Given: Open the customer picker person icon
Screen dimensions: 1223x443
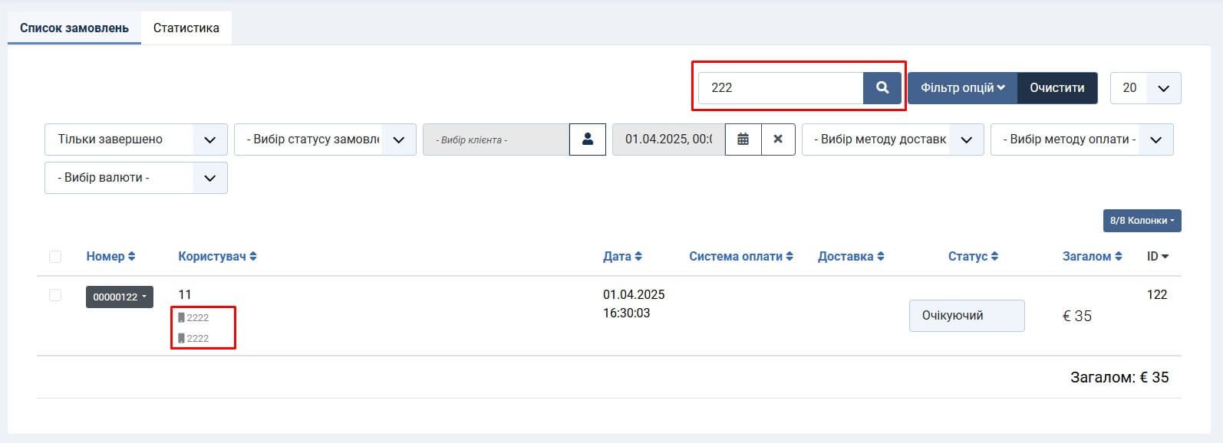Looking at the screenshot, I should pyautogui.click(x=588, y=139).
